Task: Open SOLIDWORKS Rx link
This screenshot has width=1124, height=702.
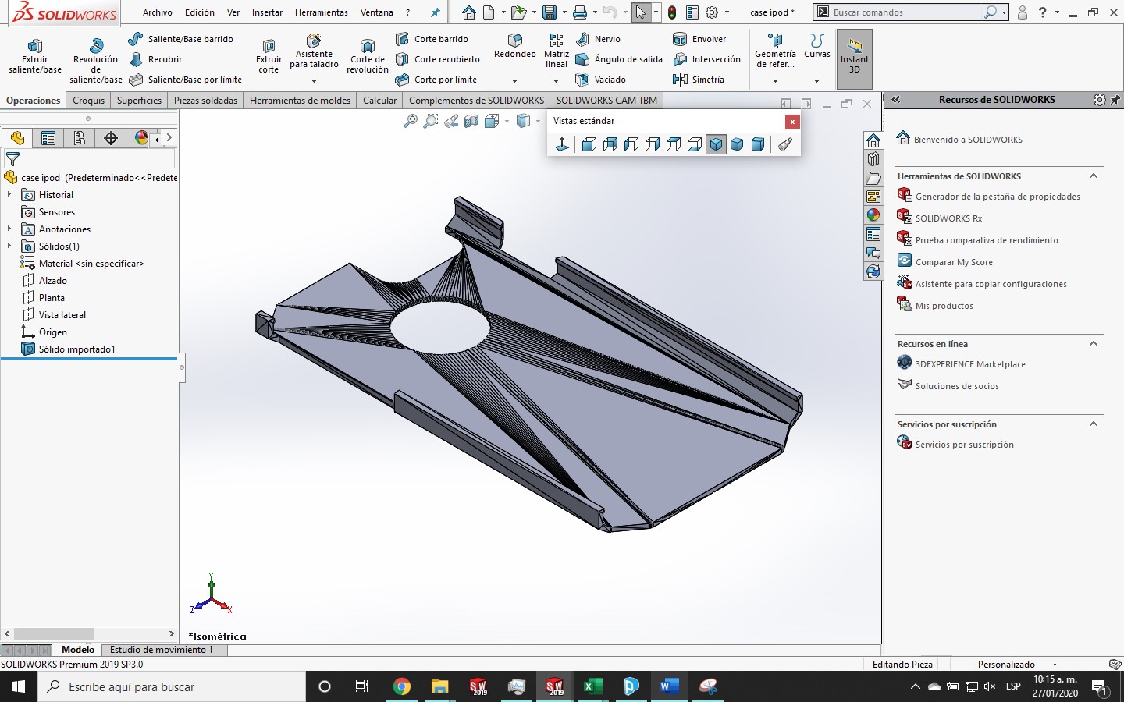Action: 948,218
